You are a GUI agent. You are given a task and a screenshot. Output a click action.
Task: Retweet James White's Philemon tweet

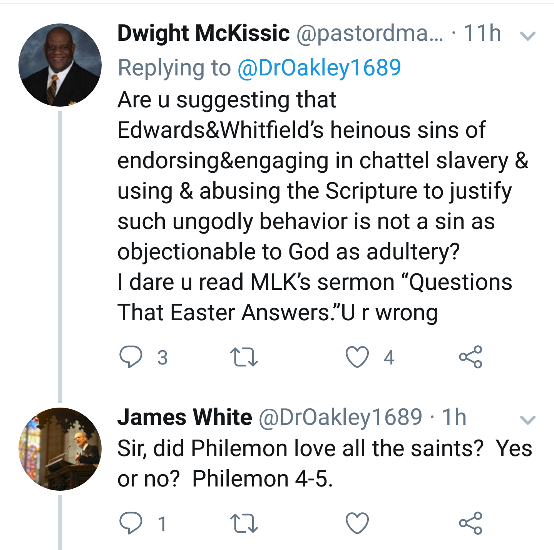pos(244,523)
